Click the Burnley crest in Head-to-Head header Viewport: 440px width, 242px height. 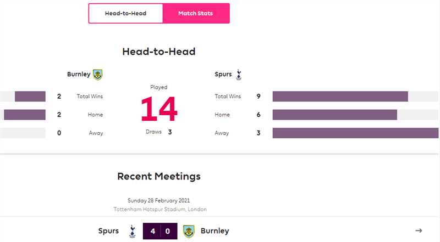(x=98, y=75)
